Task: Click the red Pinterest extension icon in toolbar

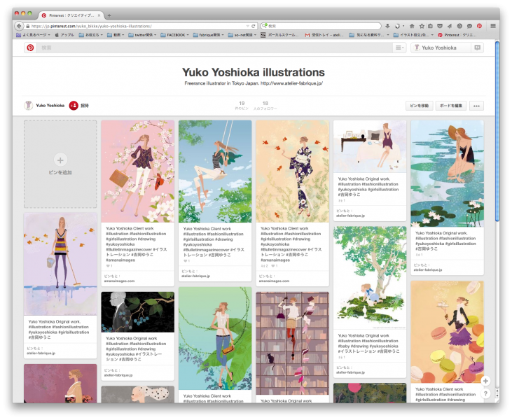Action: click(479, 26)
